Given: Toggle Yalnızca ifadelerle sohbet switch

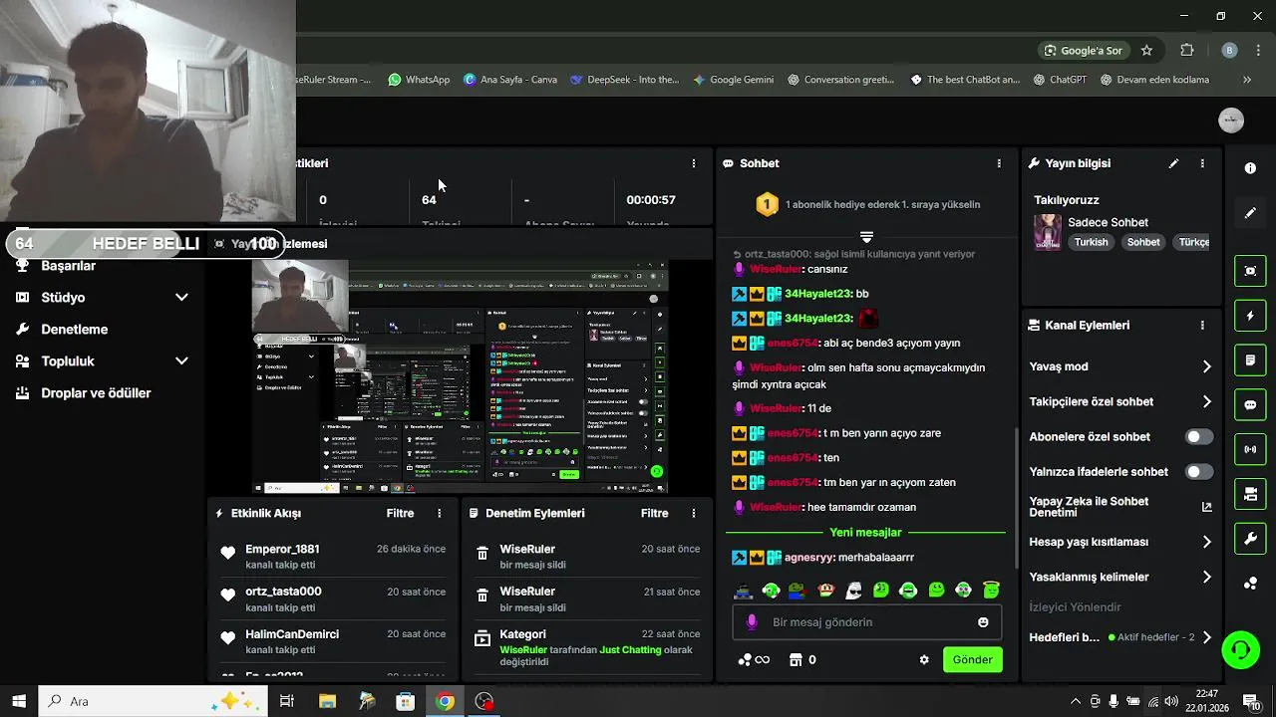Looking at the screenshot, I should 1199,472.
